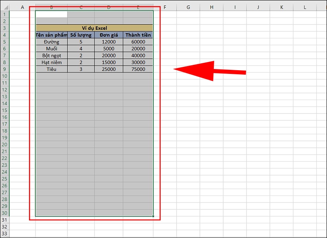Viewport: 327px width, 238px height.
Task: Click column header K
Action: [x=282, y=7]
